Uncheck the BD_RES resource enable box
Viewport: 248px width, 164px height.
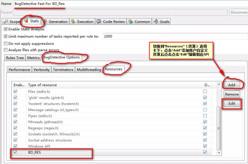[x=15, y=152]
